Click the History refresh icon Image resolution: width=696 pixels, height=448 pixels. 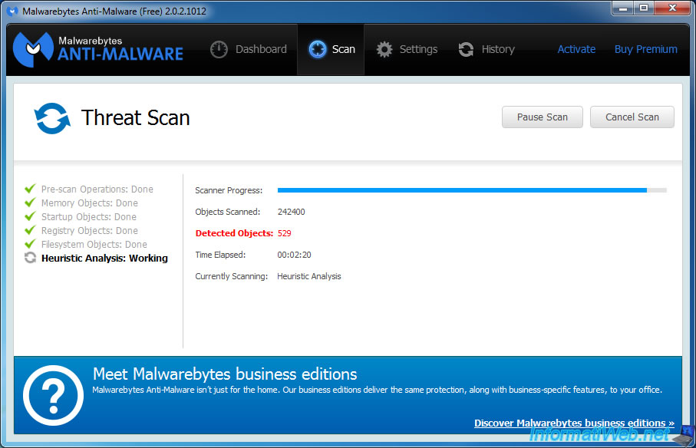(466, 49)
